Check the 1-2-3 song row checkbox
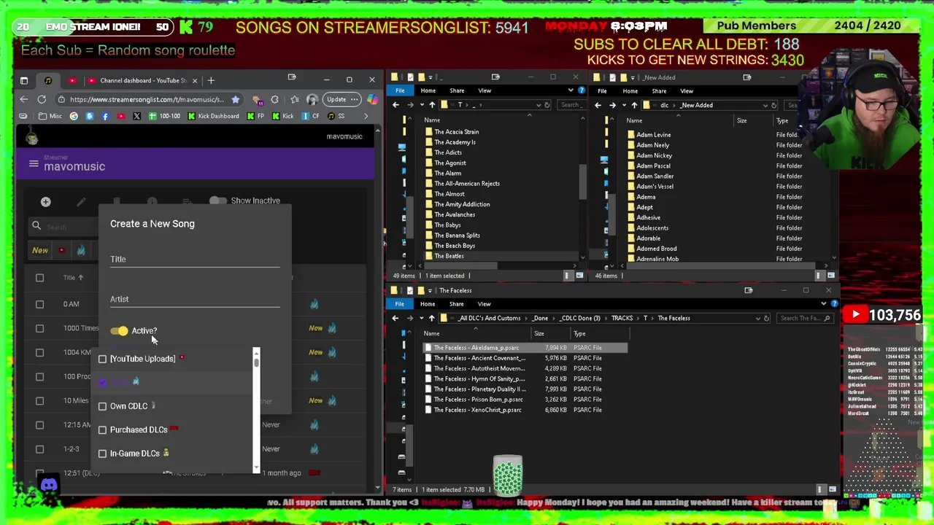This screenshot has width=934, height=525. (x=39, y=449)
